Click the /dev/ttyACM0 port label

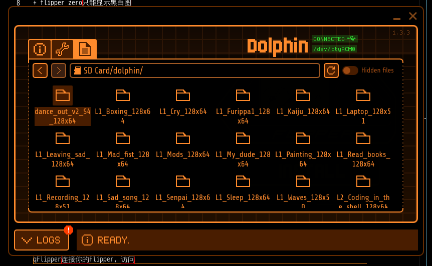click(x=334, y=49)
